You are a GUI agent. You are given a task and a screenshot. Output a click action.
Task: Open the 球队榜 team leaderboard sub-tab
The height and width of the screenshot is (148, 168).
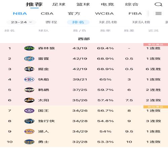[x=141, y=22]
